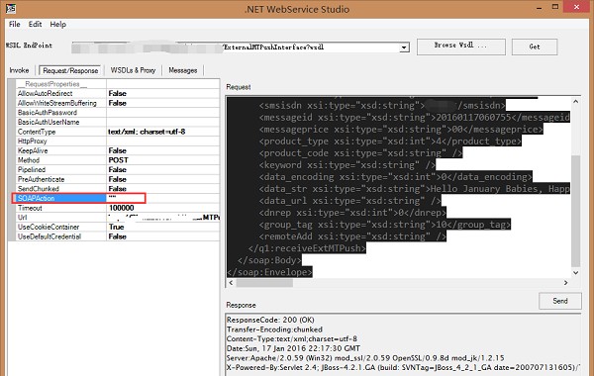The image size is (594, 376).
Task: Switch to the Messages tab
Action: pos(183,70)
